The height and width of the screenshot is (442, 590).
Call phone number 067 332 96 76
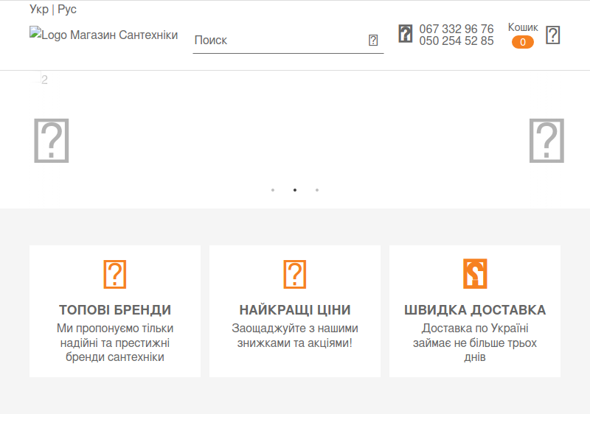pos(457,29)
